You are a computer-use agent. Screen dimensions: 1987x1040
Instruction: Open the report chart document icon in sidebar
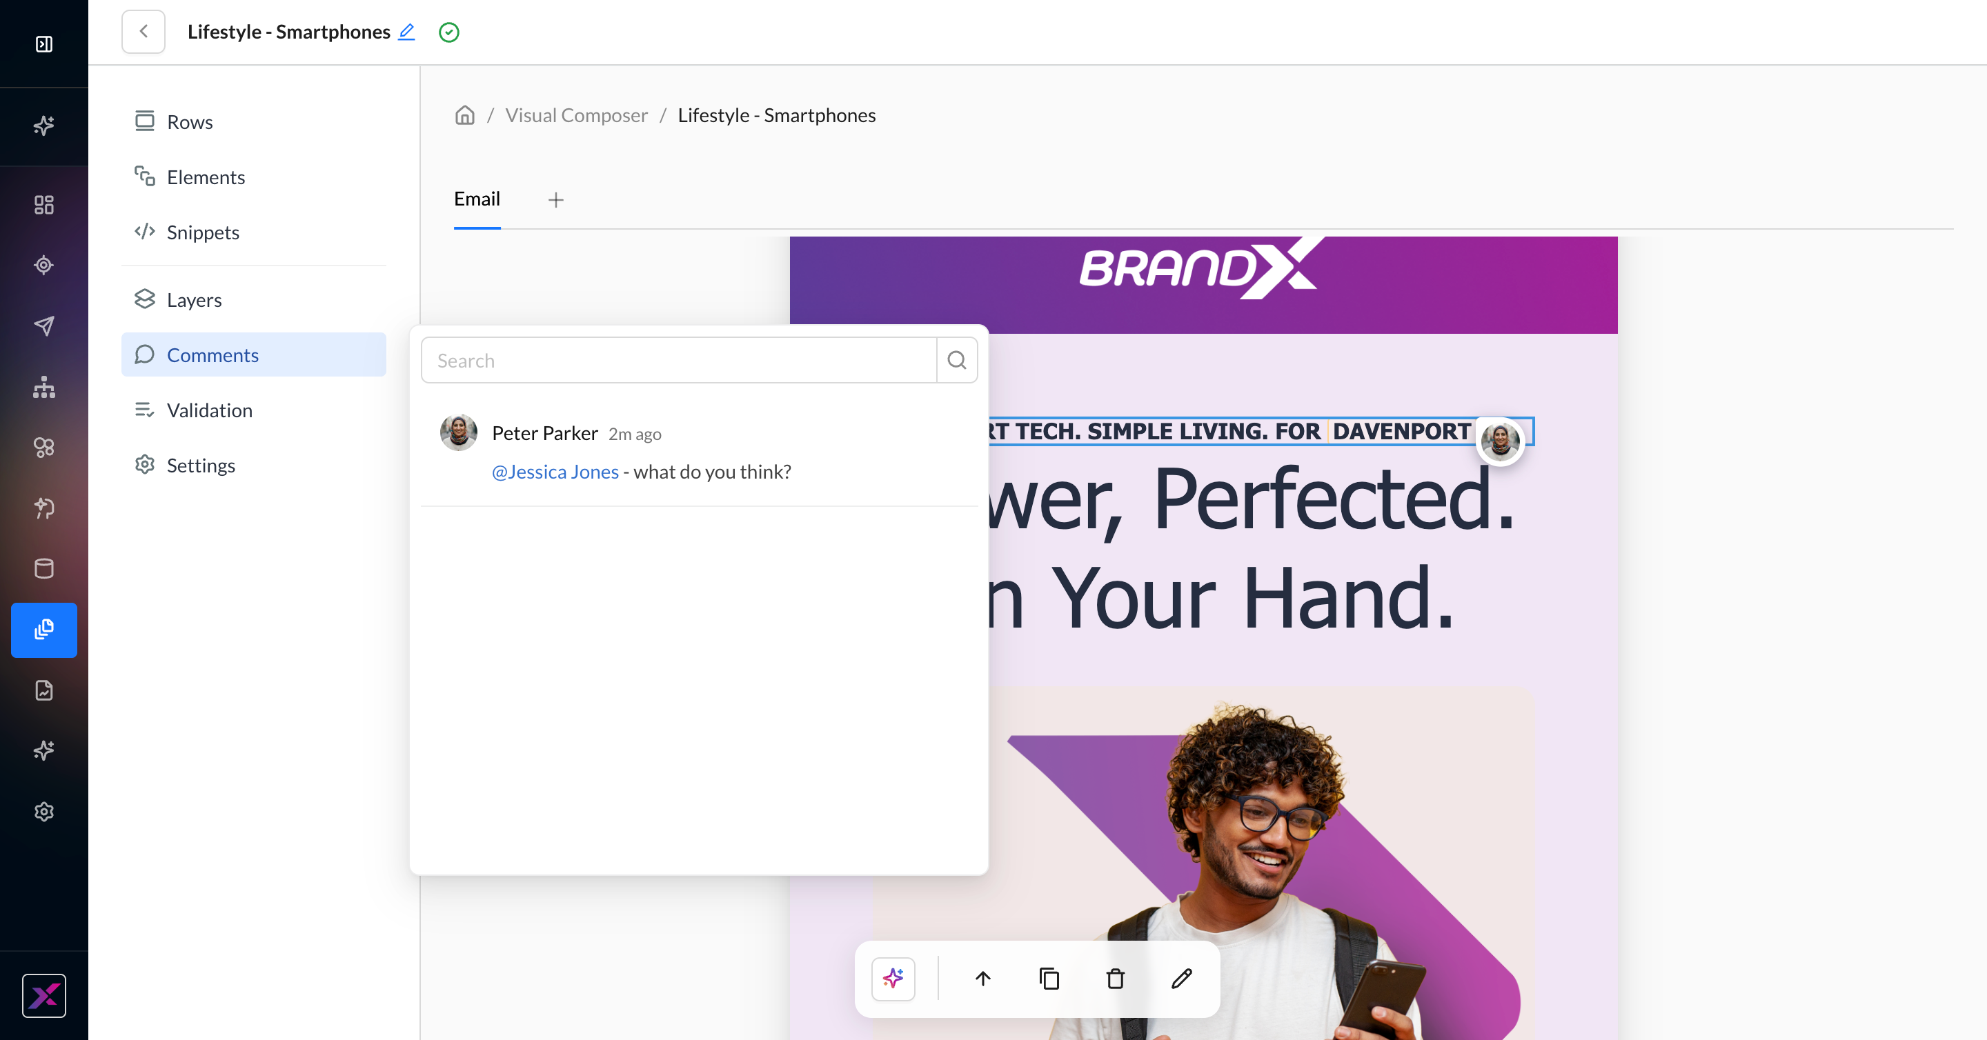pyautogui.click(x=44, y=690)
